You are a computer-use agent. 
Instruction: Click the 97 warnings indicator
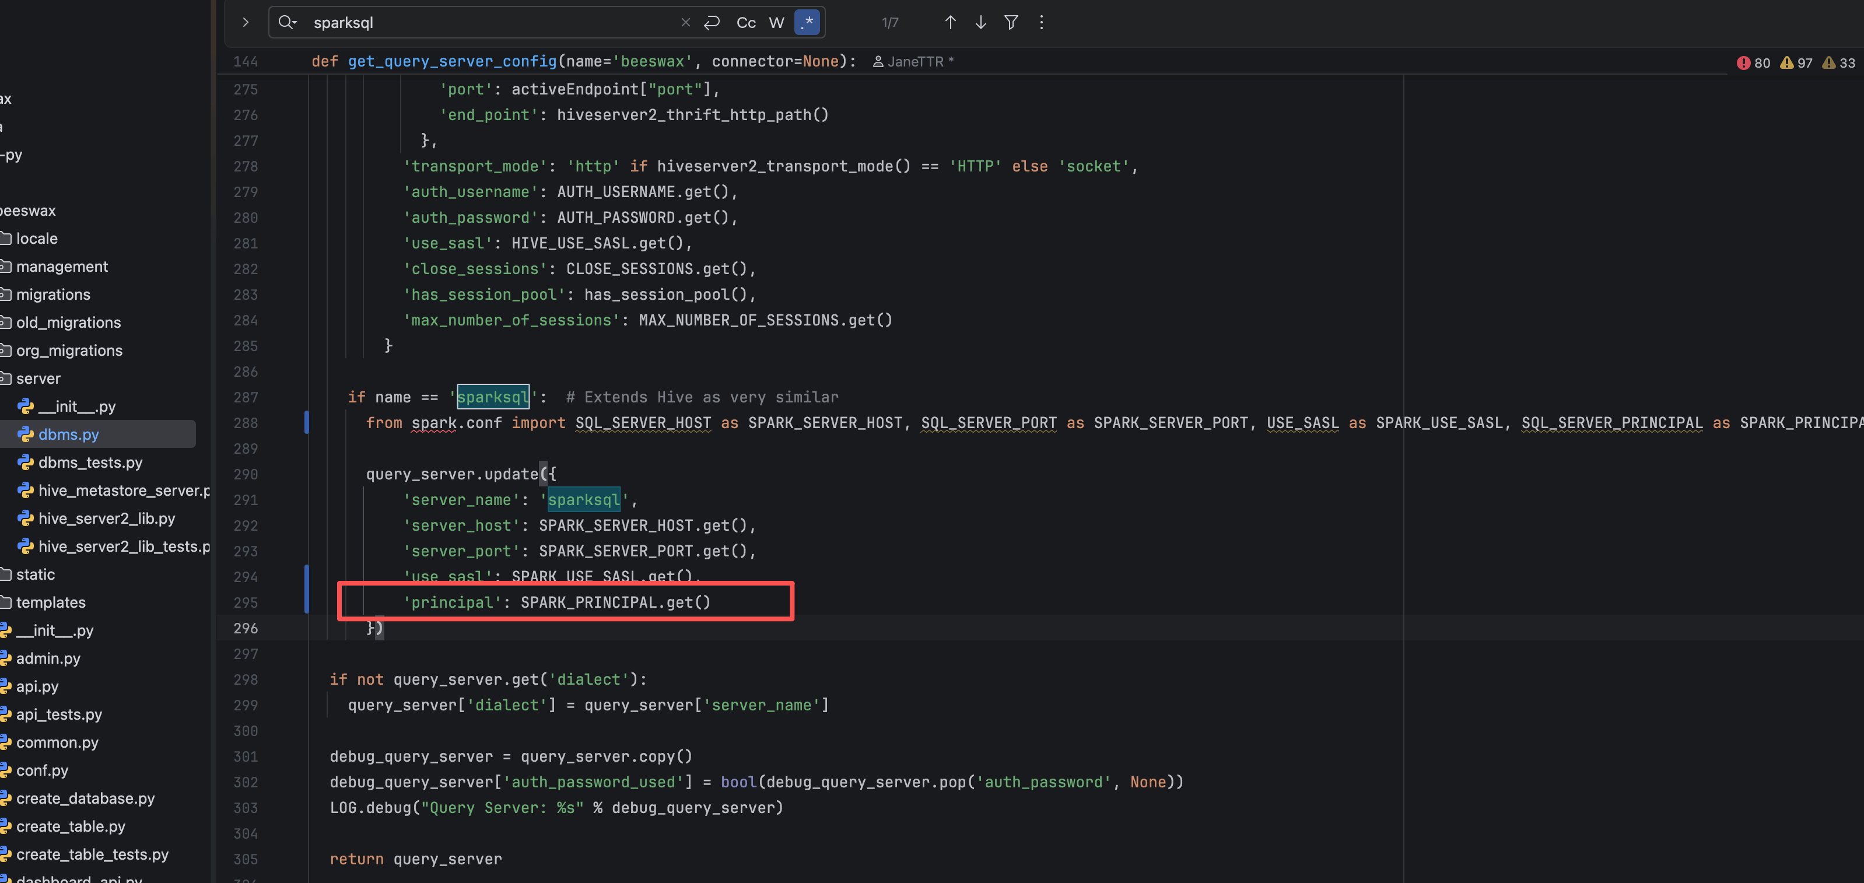coord(1796,63)
